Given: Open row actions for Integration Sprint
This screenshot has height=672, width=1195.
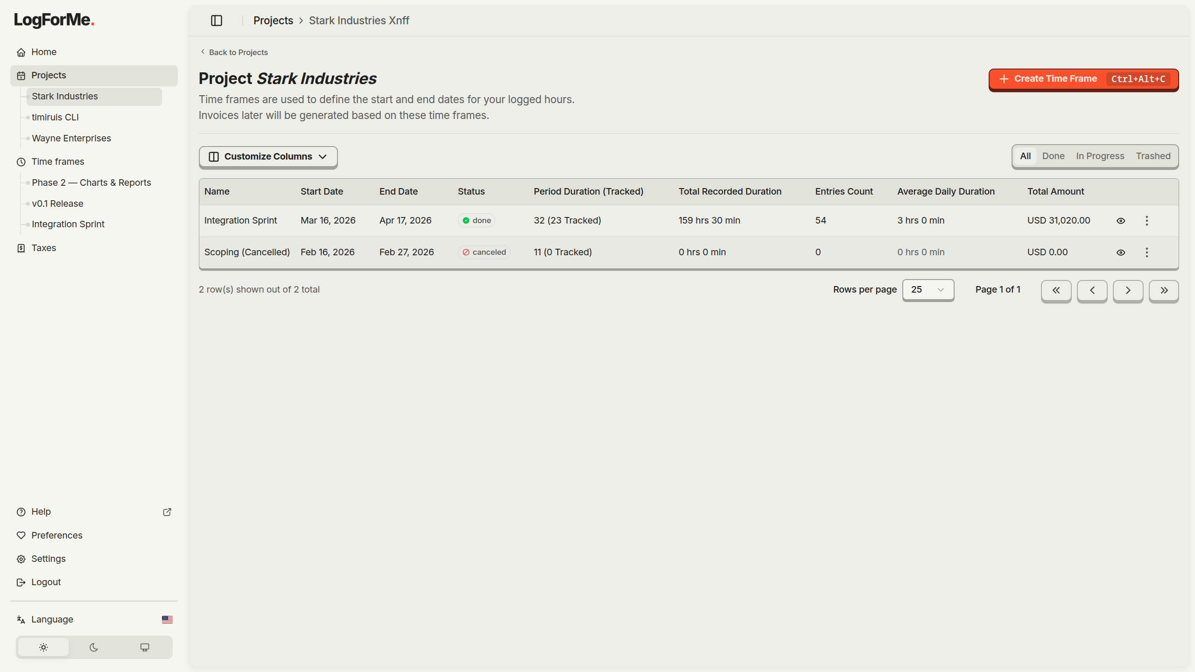Looking at the screenshot, I should pyautogui.click(x=1146, y=221).
